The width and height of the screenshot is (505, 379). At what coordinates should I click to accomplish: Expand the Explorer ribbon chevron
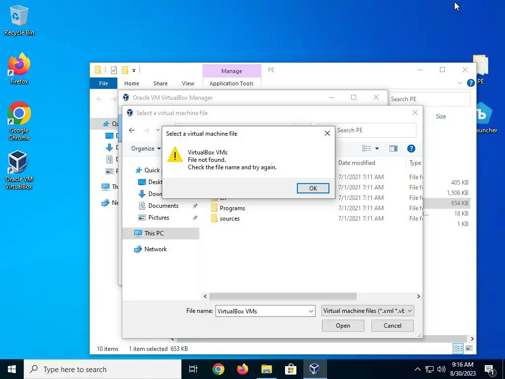coord(460,83)
